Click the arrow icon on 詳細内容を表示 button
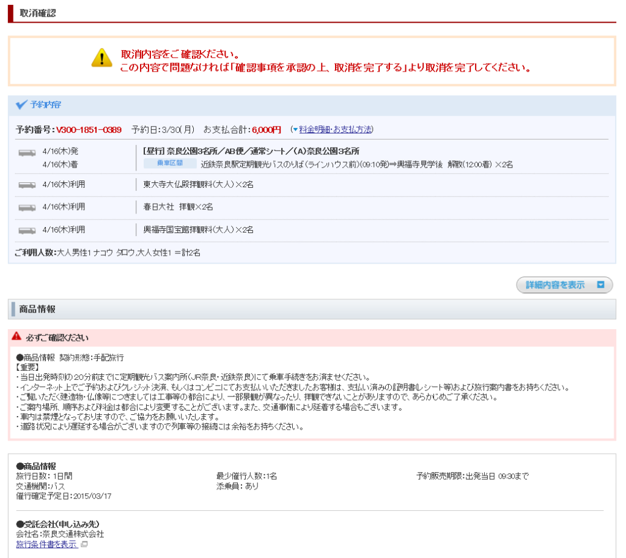Screen dimensions: 626x558 pos(600,285)
